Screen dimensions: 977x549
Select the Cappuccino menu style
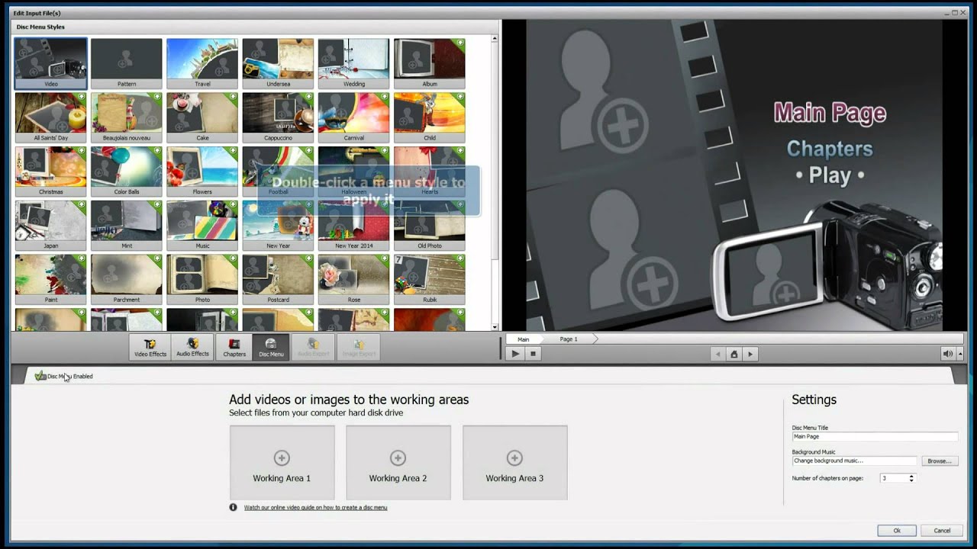[278, 117]
